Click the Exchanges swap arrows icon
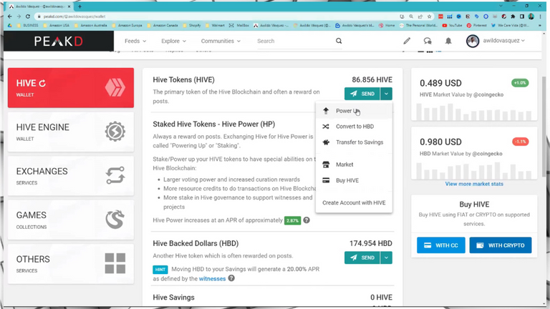550x309 pixels. click(115, 175)
